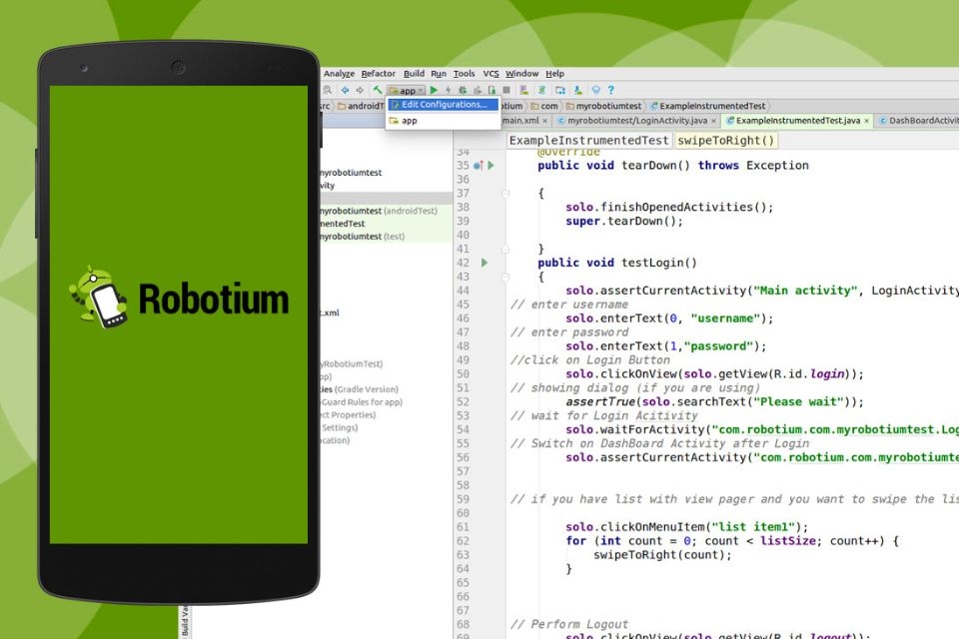Click the forward navigation arrow icon

coord(361,90)
